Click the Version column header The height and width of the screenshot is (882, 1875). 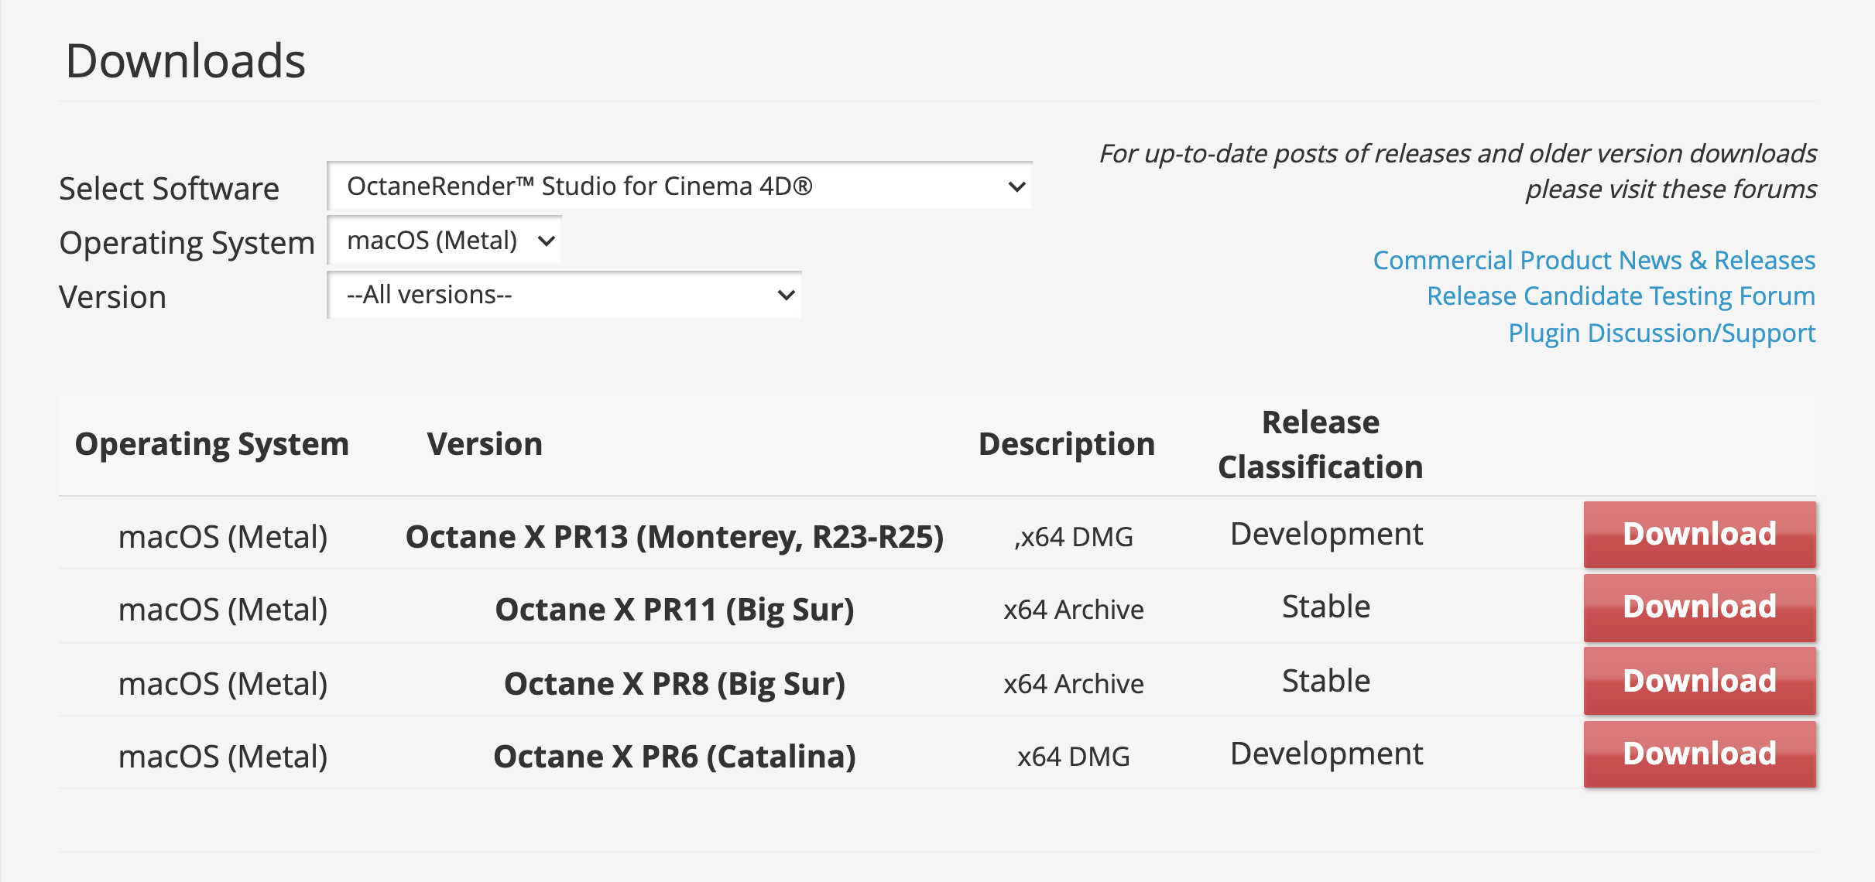coord(485,444)
